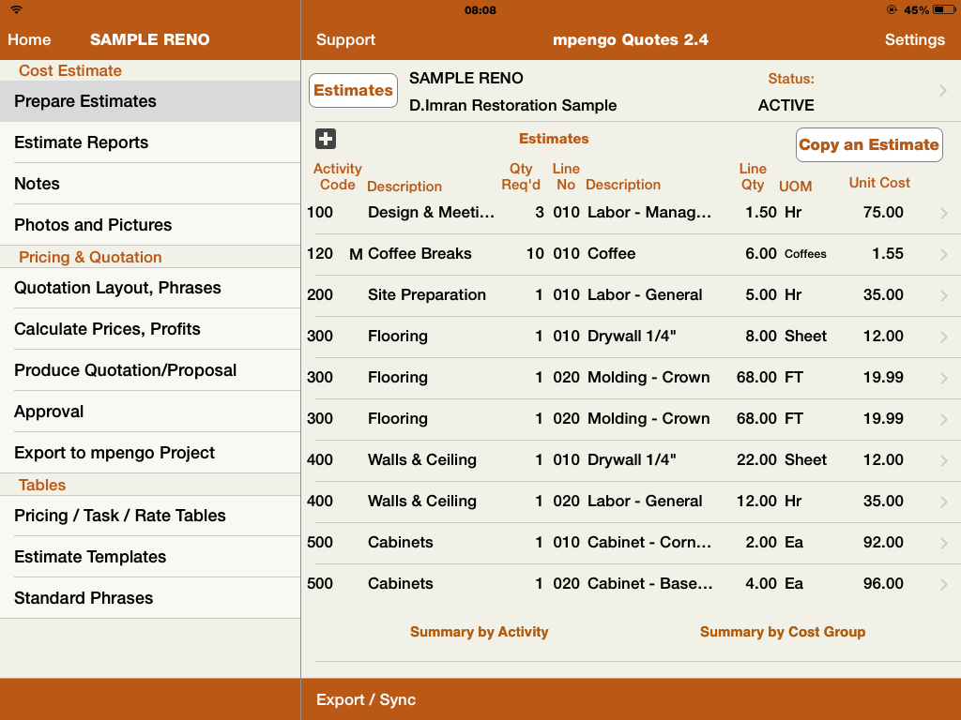Tap Export / Sync in bottom bar

(x=366, y=699)
